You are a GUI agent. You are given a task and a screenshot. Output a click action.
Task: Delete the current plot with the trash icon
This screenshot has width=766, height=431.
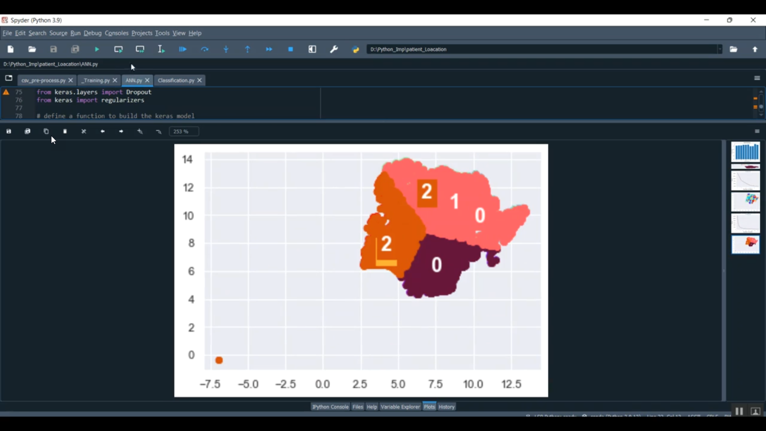pyautogui.click(x=65, y=132)
